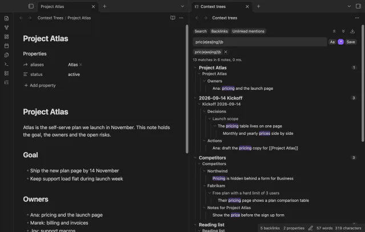Collapse the Project Atlas result group
The height and width of the screenshot is (232, 365).
(x=195, y=67)
